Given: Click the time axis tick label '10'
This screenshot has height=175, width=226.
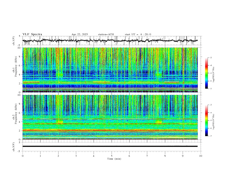Looking at the screenshot, I should click(201, 156).
